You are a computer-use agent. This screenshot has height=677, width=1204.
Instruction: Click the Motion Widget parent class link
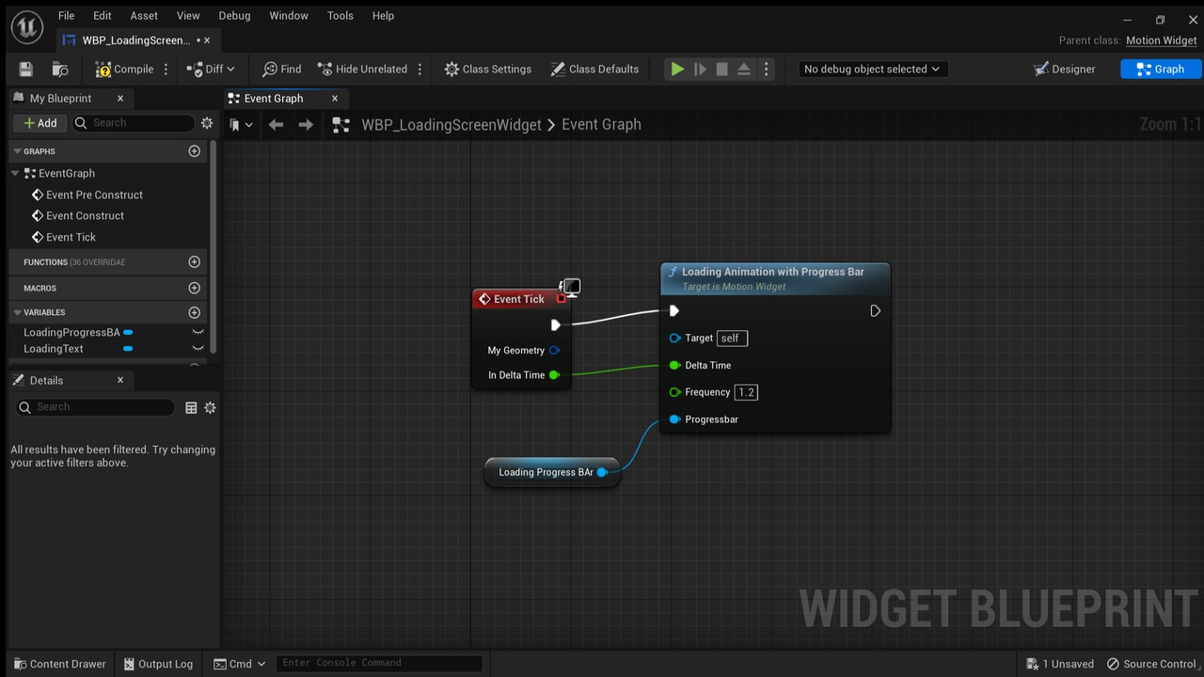(x=1162, y=40)
